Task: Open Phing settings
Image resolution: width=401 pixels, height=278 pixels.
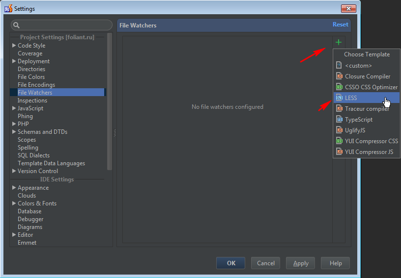Action: tap(25, 116)
